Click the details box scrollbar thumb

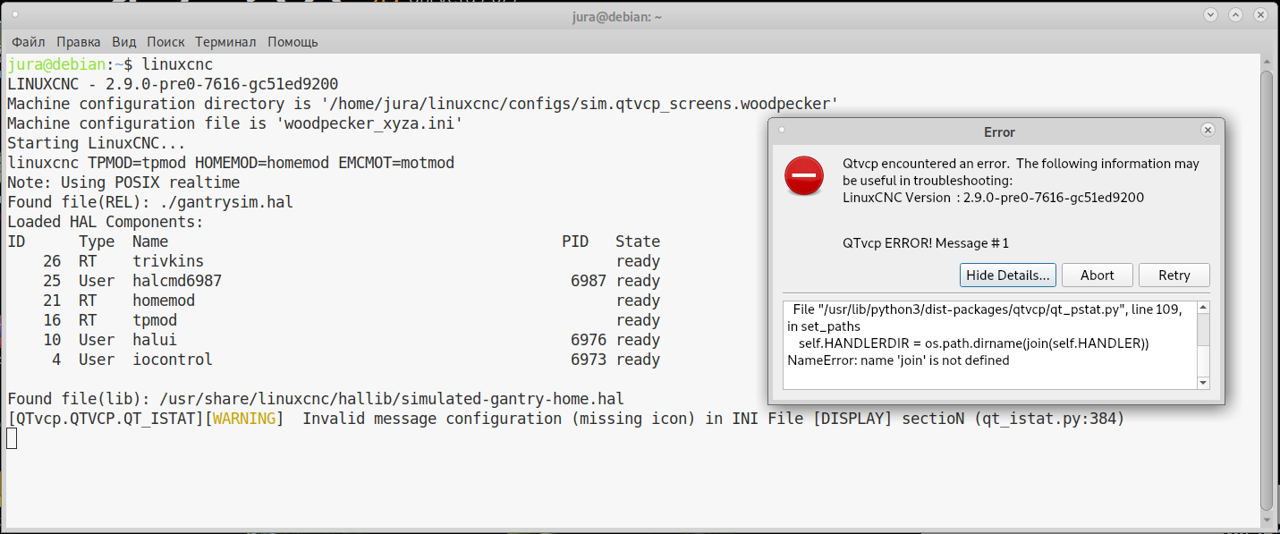(1203, 329)
